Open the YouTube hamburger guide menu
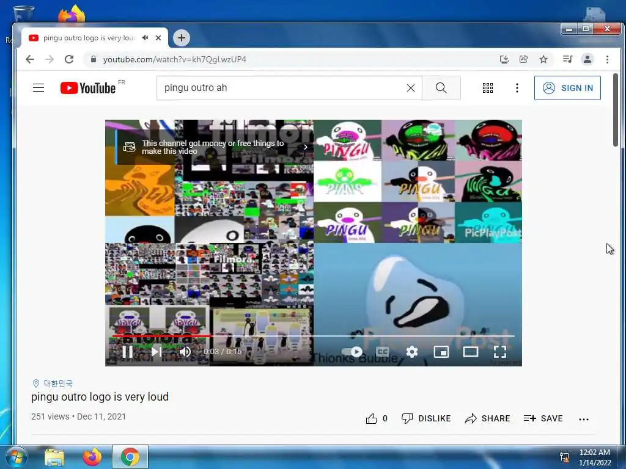The height and width of the screenshot is (469, 626). pos(39,88)
